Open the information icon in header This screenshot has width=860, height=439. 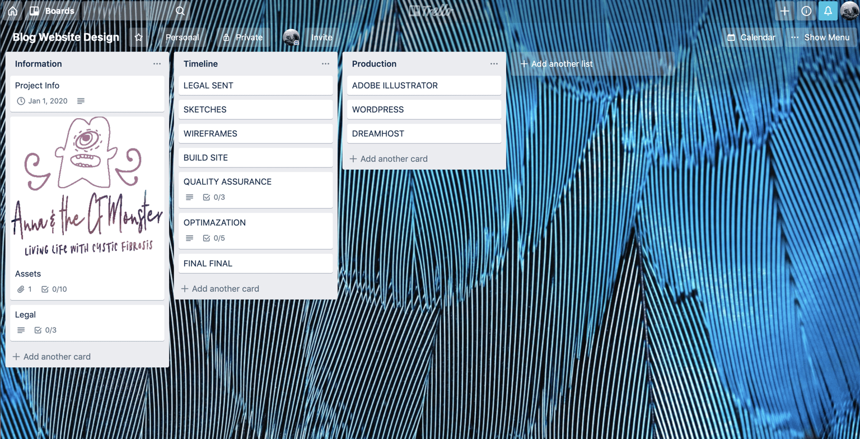pyautogui.click(x=806, y=11)
